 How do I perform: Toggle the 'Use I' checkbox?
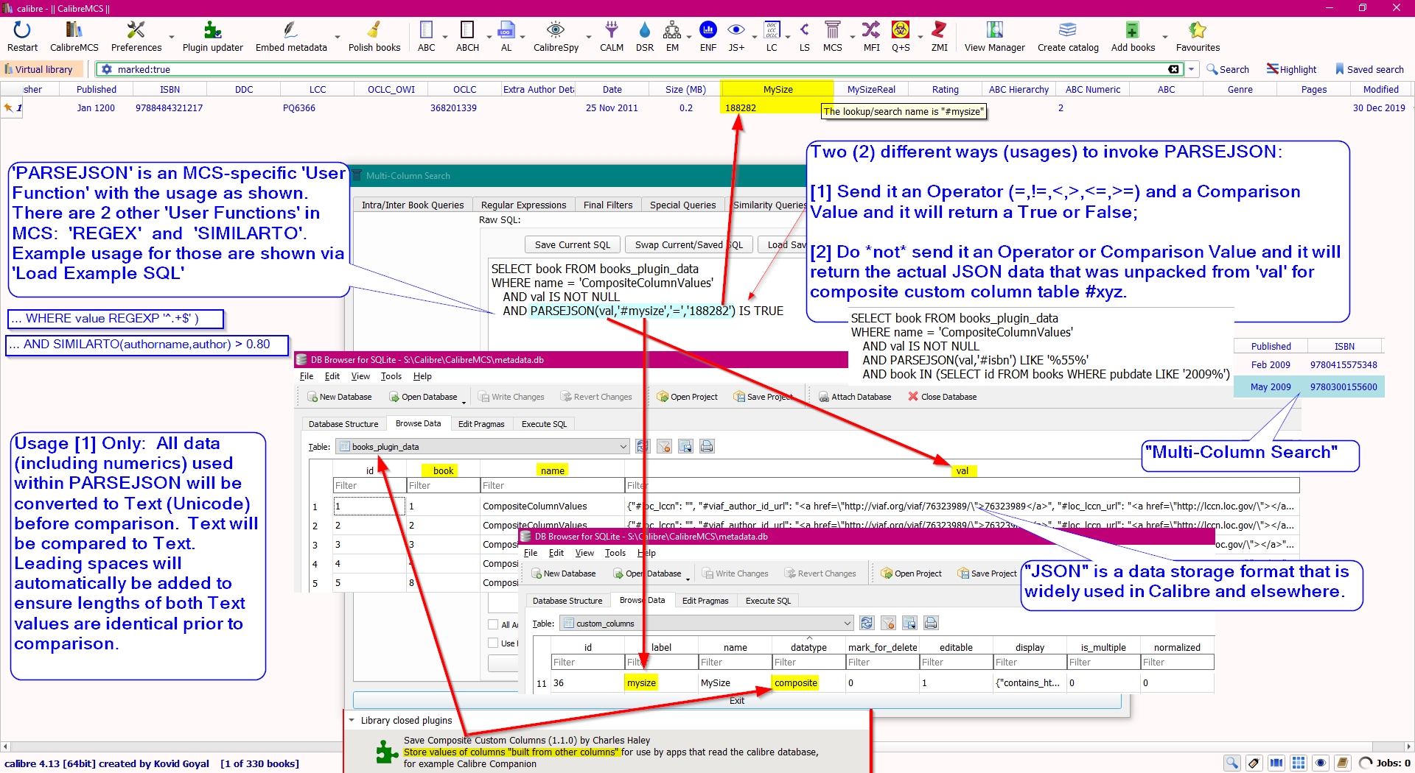[x=493, y=643]
